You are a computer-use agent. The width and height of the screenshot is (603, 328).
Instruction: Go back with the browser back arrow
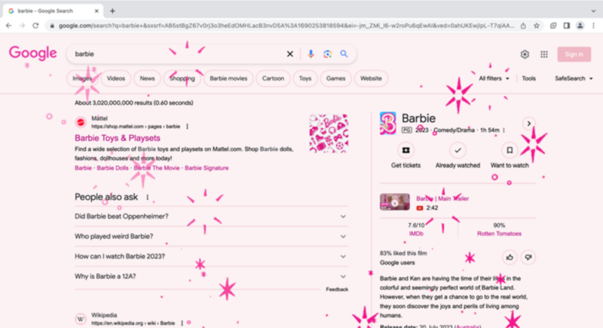point(8,26)
